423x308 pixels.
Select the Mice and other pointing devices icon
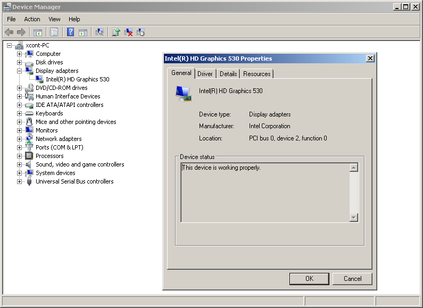point(29,122)
